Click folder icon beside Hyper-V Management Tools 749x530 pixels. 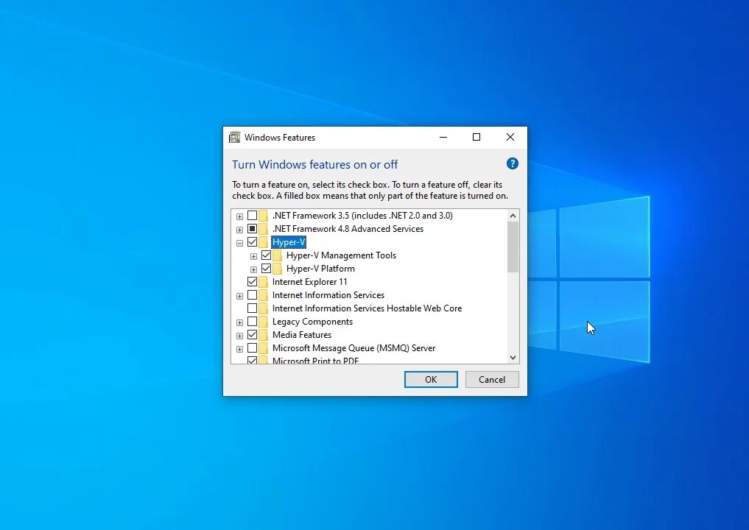[278, 255]
